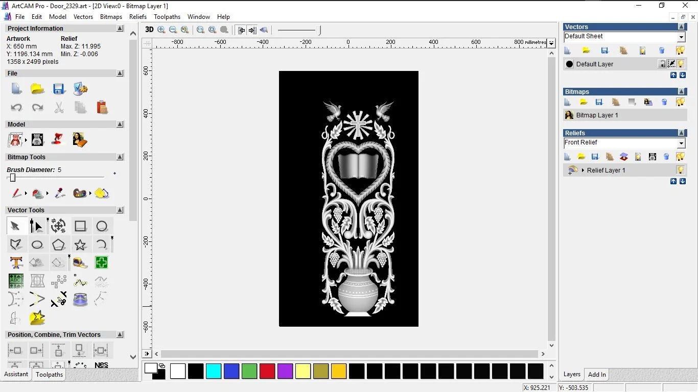Click the 3D view button
The height and width of the screenshot is (392, 698).
tap(149, 30)
